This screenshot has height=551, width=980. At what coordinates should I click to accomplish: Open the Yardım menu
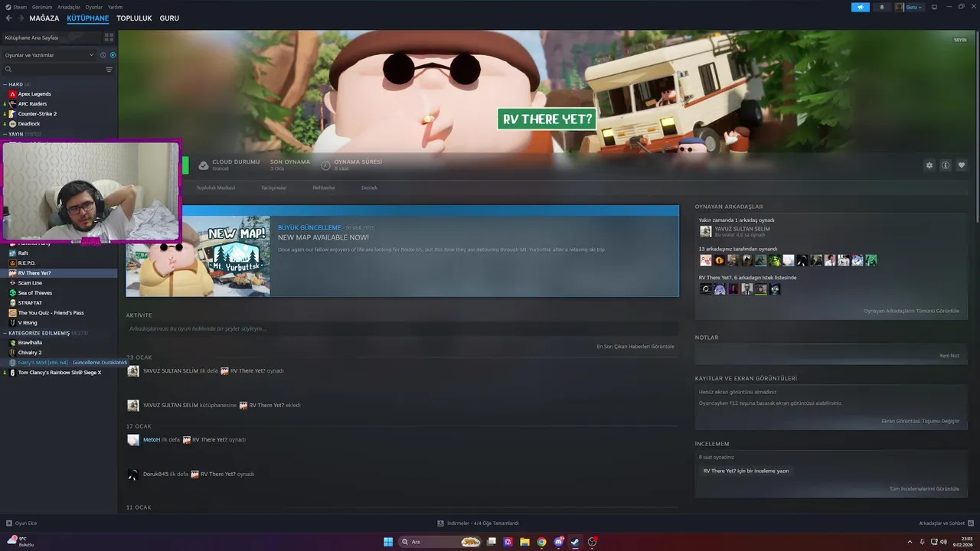(x=116, y=7)
